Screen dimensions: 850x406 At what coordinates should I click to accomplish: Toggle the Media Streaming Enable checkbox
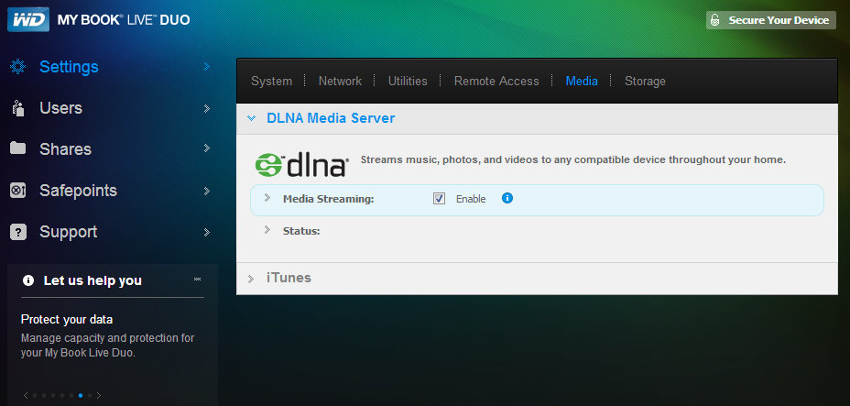pos(439,199)
